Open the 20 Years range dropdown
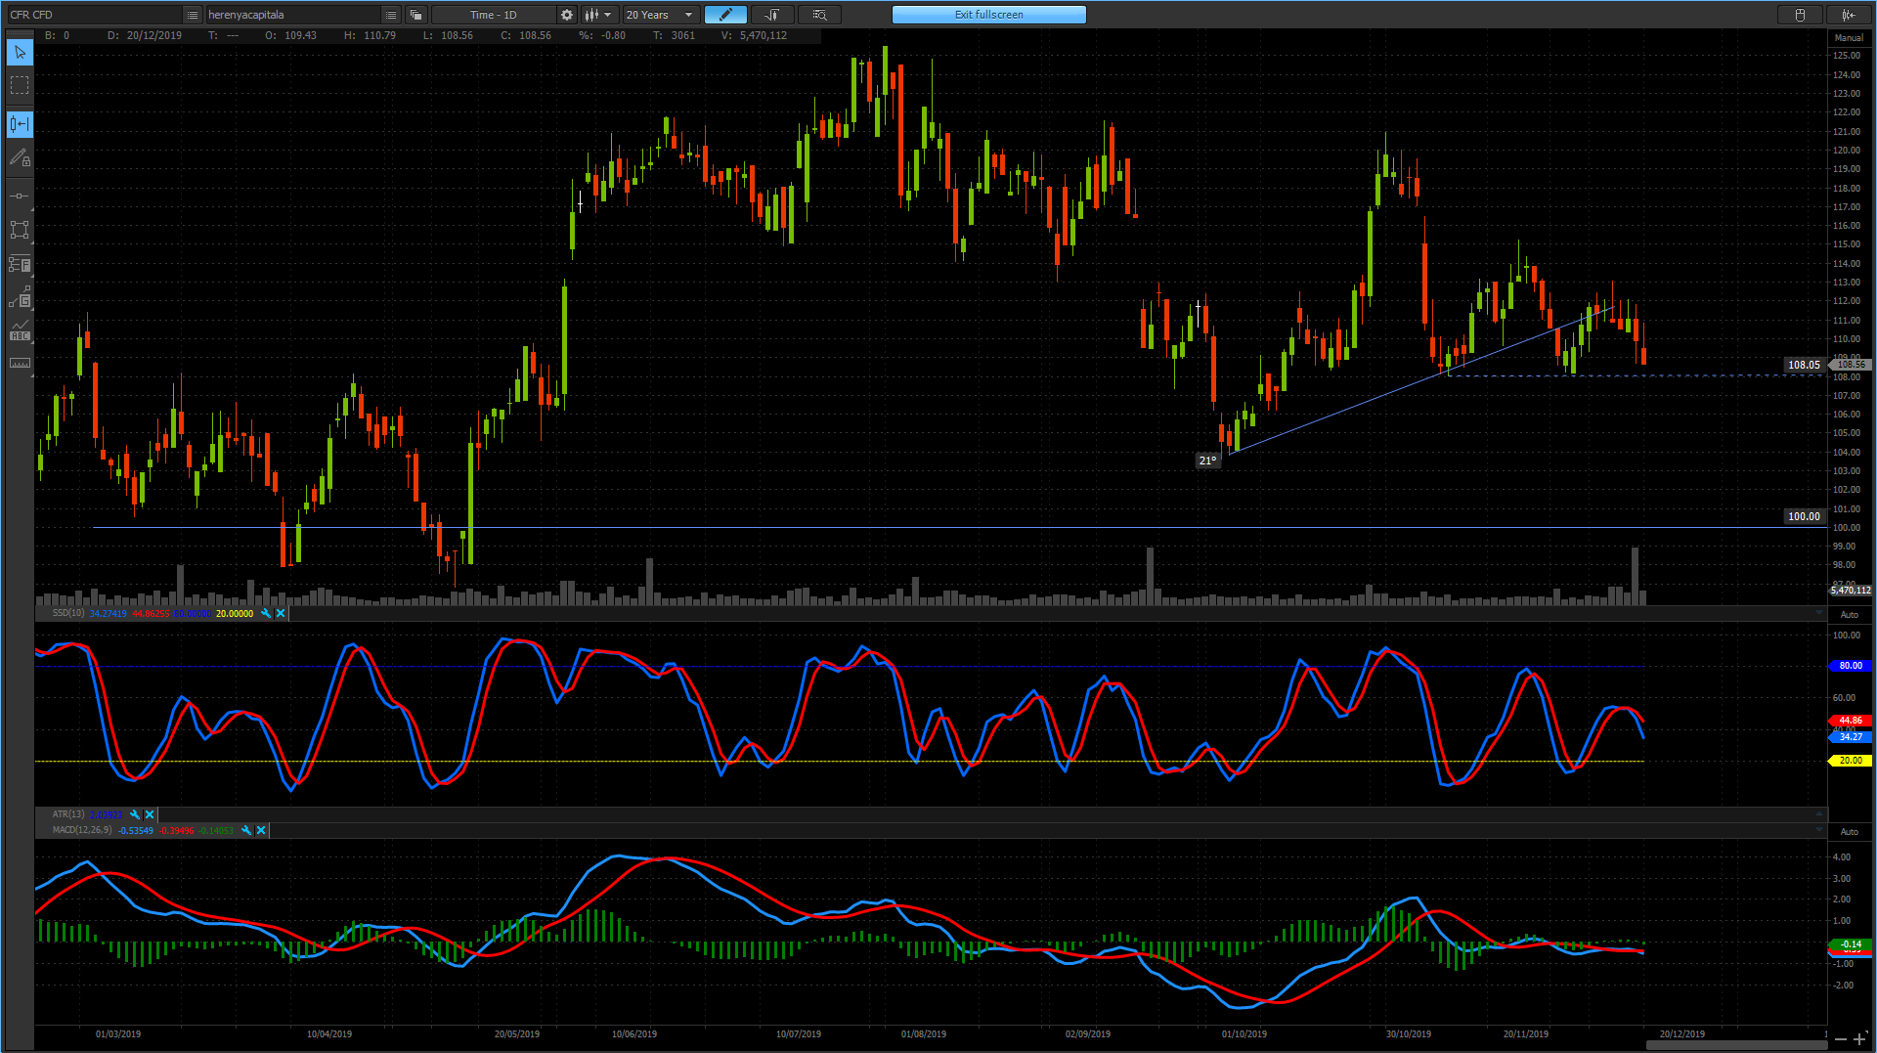The width and height of the screenshot is (1877, 1053). [661, 15]
